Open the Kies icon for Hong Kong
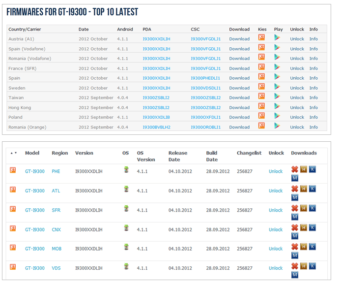 261,106
